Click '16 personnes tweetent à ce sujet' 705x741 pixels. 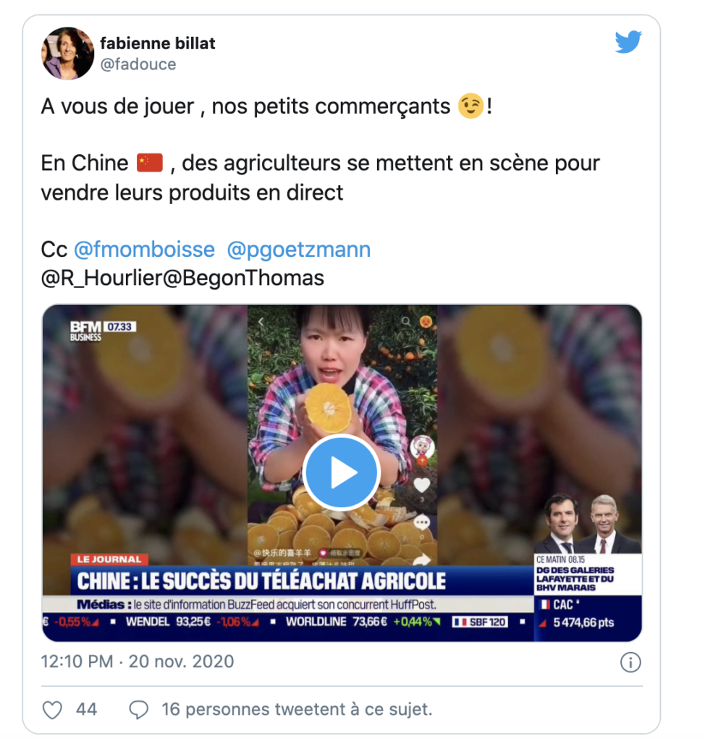point(297,709)
